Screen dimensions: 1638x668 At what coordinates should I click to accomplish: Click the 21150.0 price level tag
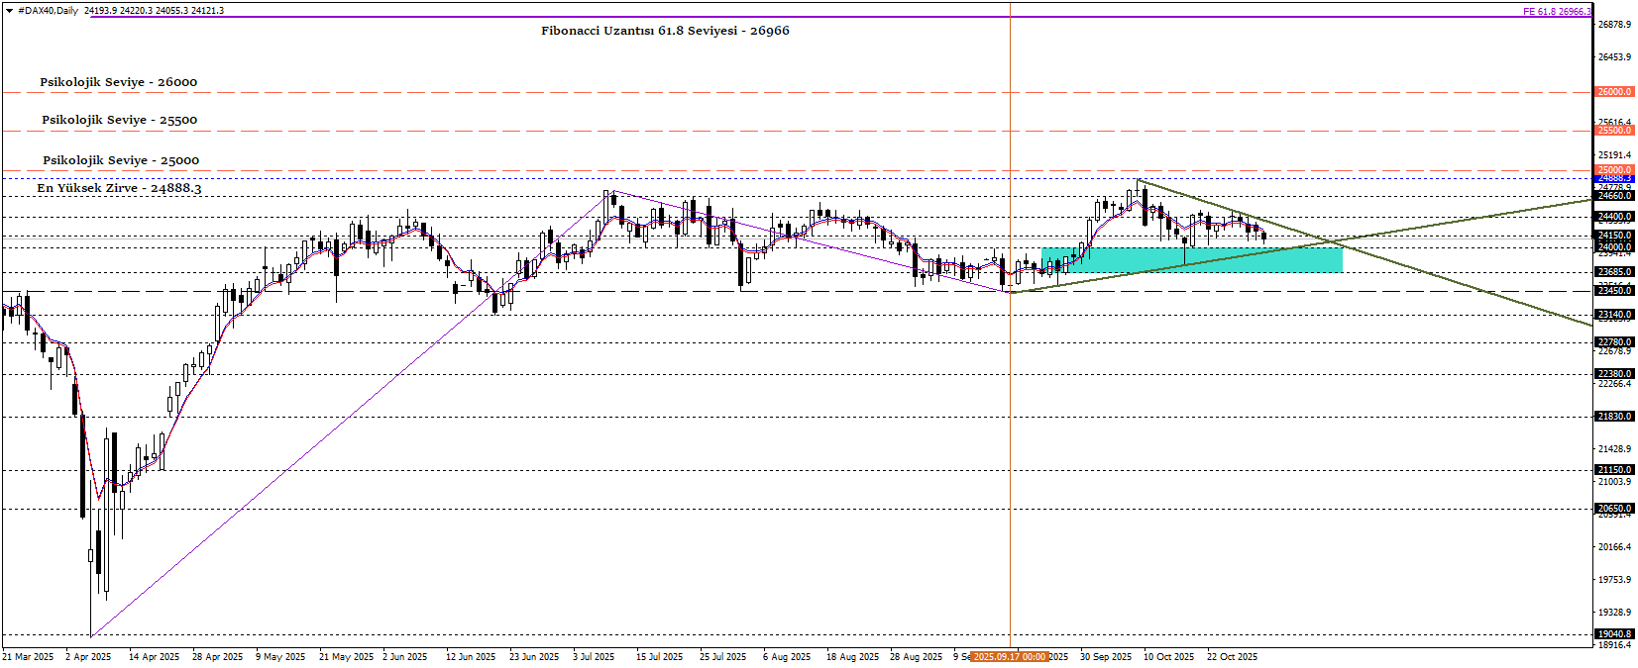point(1614,470)
